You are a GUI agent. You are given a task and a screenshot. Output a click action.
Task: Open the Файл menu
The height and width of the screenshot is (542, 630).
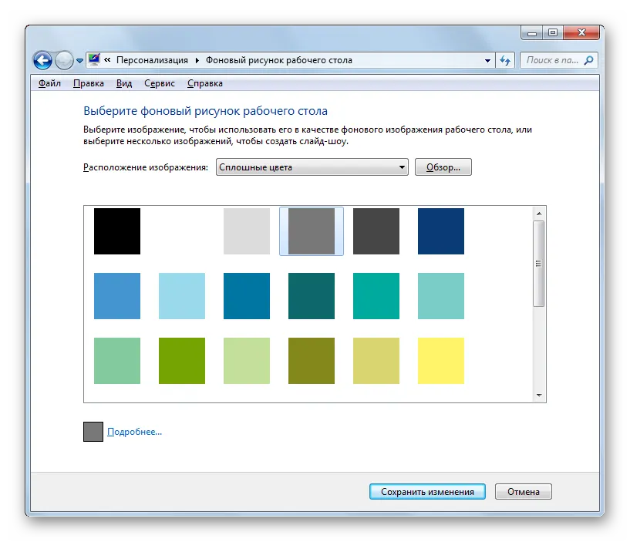(x=49, y=83)
